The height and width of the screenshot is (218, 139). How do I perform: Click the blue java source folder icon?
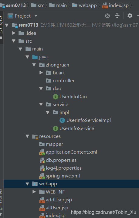pos(35,57)
